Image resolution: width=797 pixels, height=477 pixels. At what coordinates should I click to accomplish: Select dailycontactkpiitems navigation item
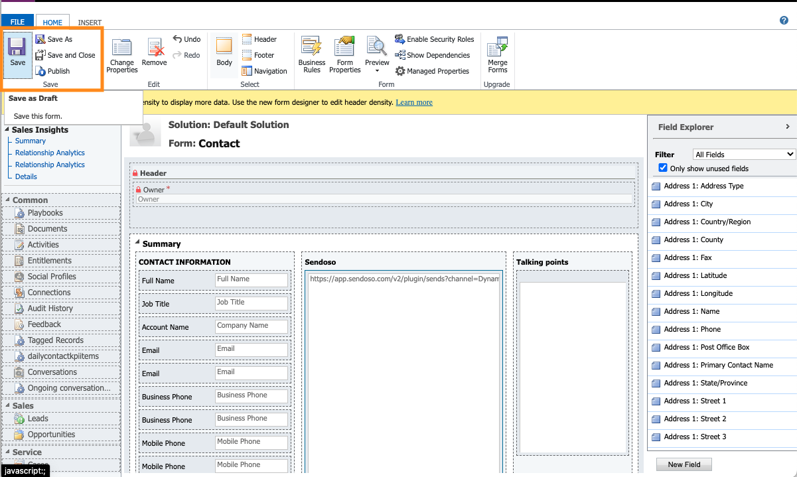tap(62, 356)
